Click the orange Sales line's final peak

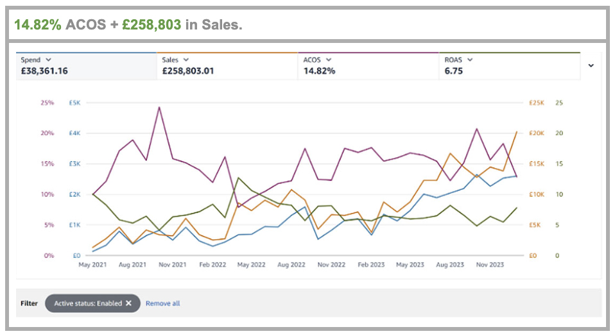pyautogui.click(x=517, y=132)
